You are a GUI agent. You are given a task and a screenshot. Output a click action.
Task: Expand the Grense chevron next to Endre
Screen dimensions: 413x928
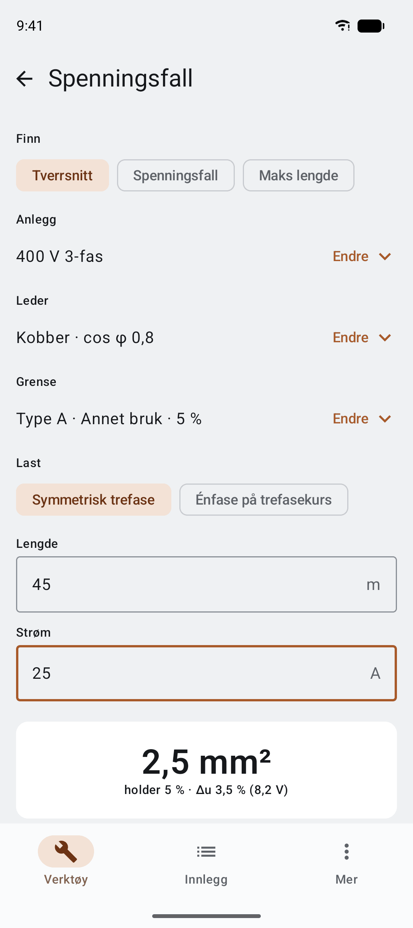pyautogui.click(x=385, y=418)
